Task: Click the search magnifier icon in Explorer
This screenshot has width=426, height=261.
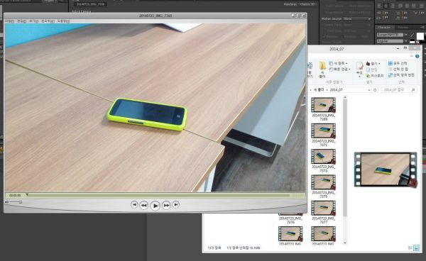Action: pos(413,90)
